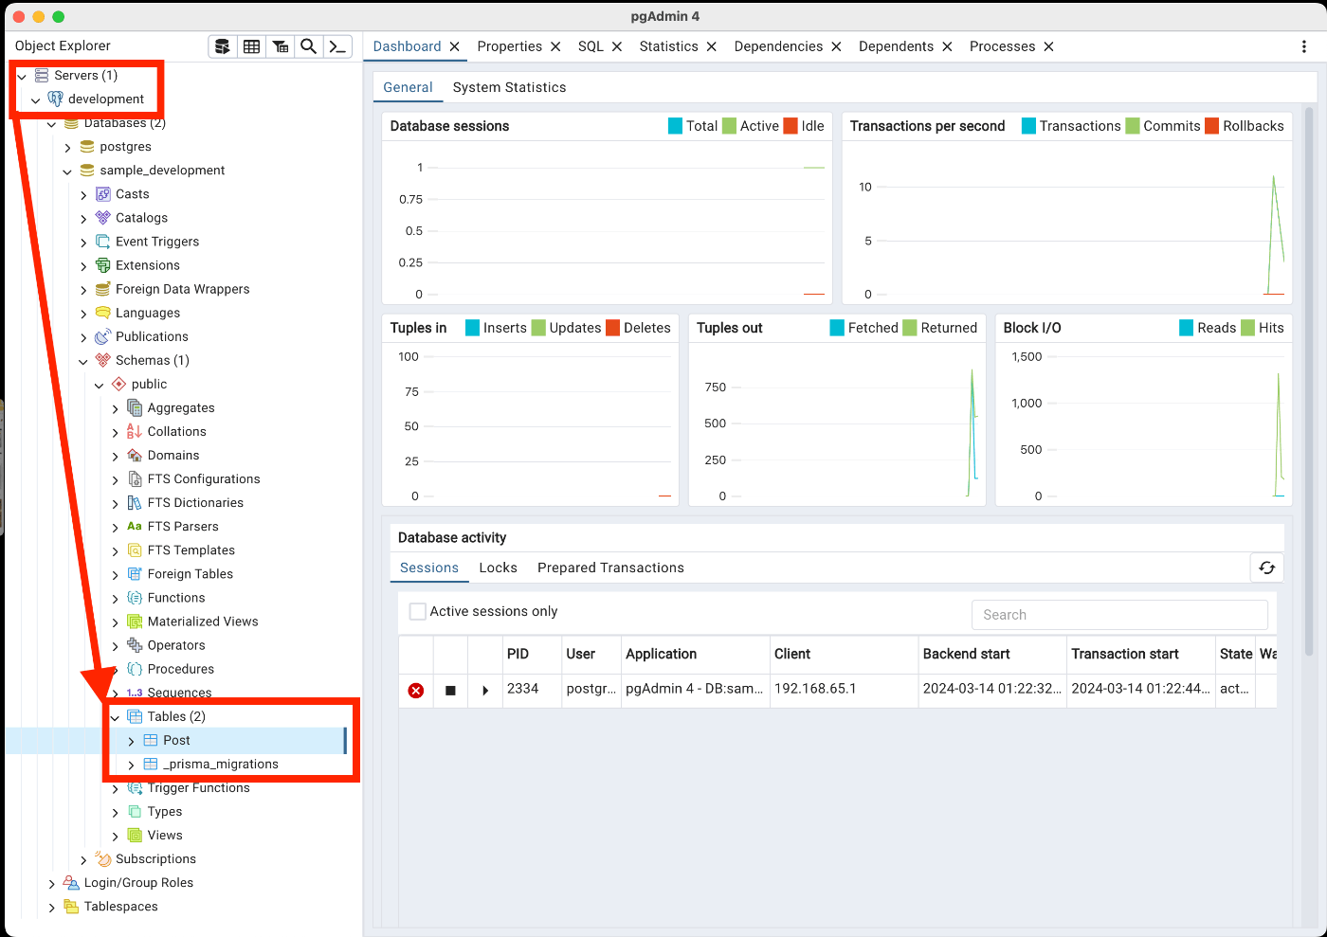1327x937 pixels.
Task: Enable Active sessions only checkbox
Action: [x=417, y=611]
